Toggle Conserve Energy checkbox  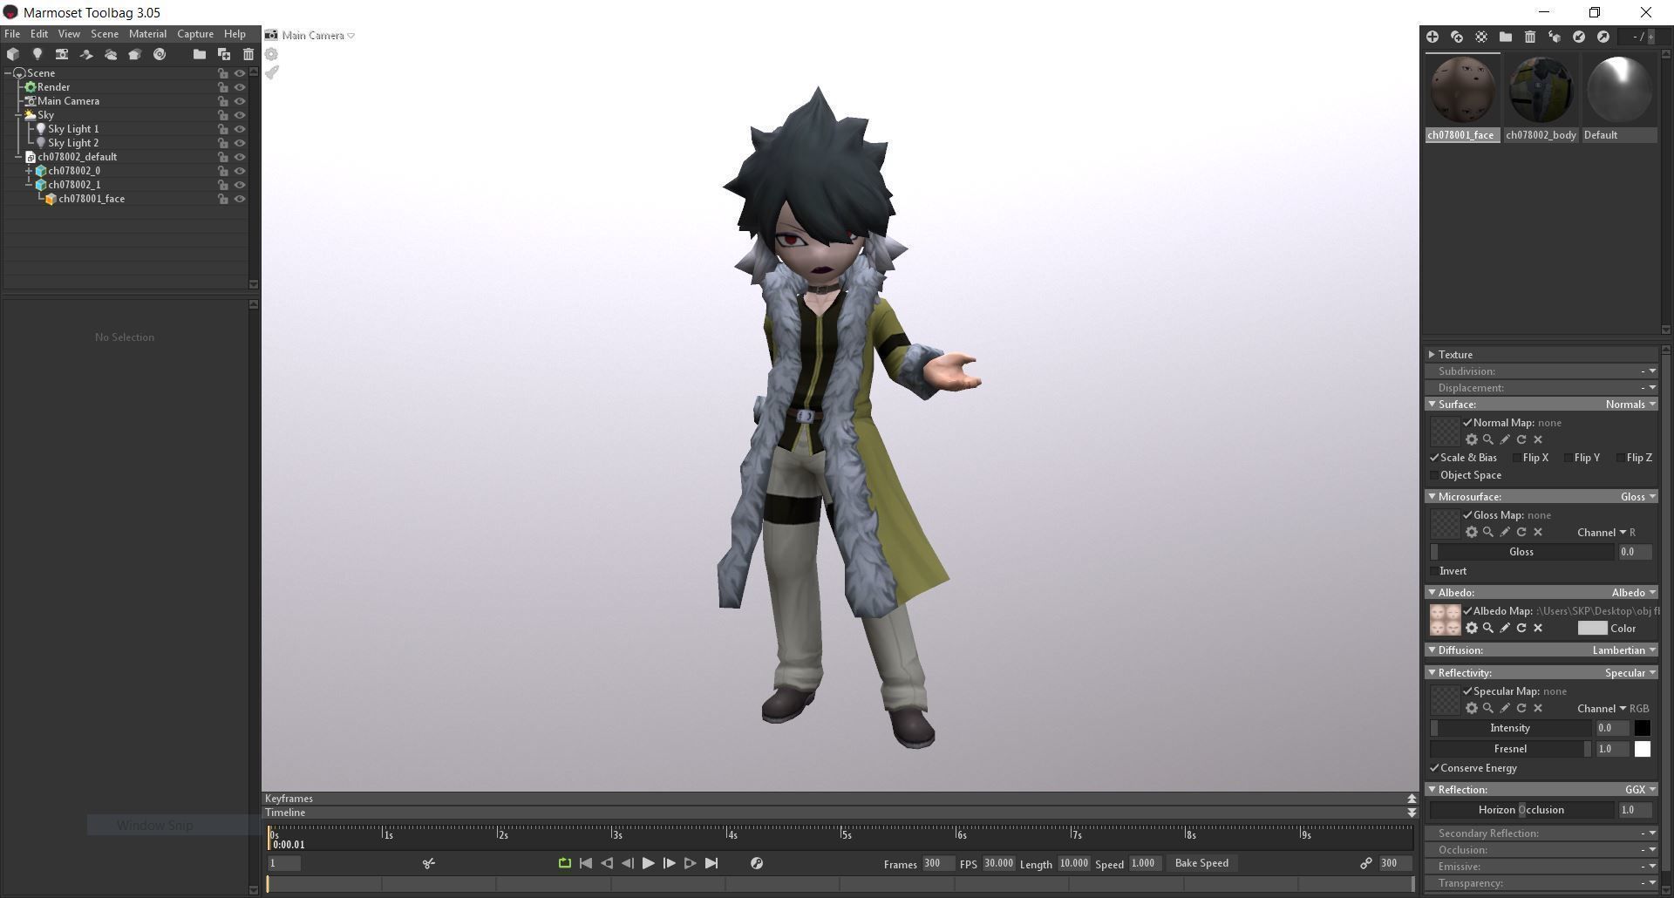coord(1434,768)
